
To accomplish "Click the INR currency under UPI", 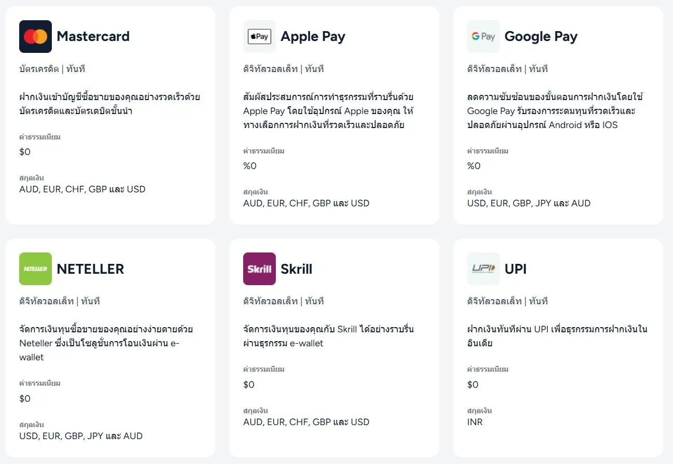I will coord(475,422).
